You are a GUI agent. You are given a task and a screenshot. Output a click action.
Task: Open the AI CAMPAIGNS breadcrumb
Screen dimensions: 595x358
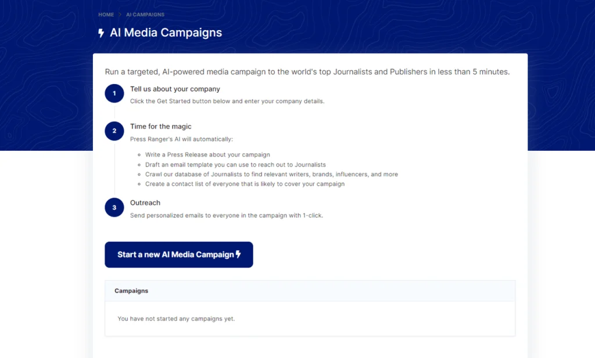click(145, 15)
